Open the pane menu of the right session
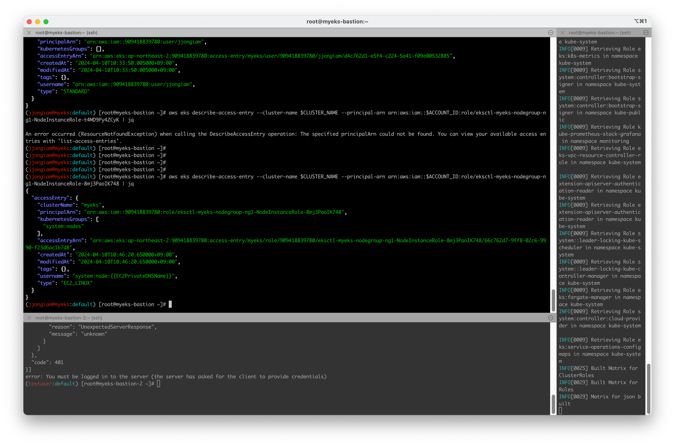This screenshot has height=446, width=675. tap(646, 33)
